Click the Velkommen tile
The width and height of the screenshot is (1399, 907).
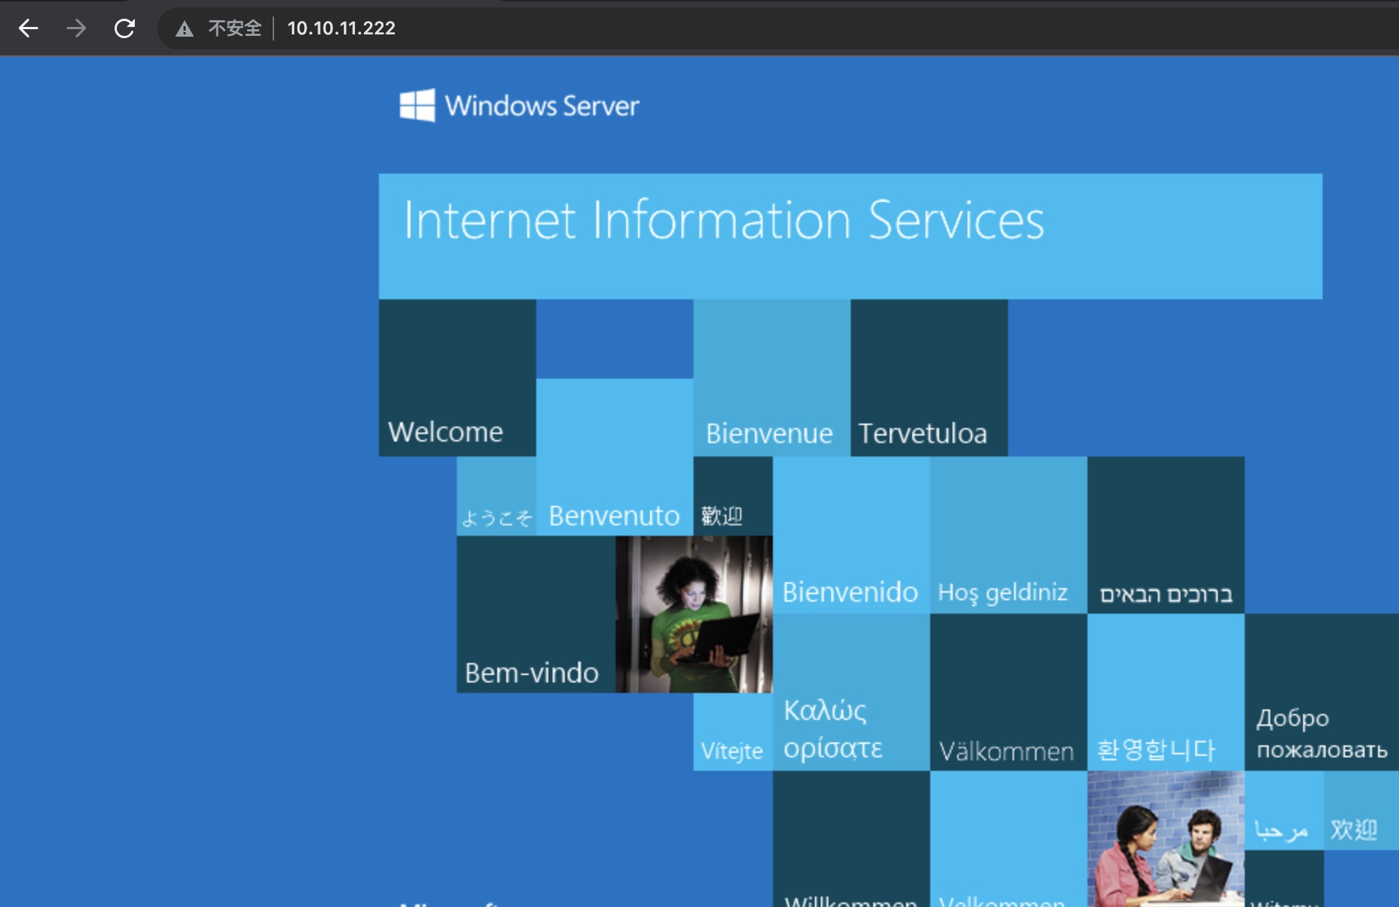click(1009, 839)
